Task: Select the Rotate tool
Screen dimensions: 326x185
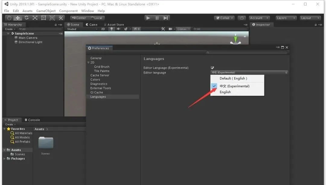Action: tap(27, 18)
